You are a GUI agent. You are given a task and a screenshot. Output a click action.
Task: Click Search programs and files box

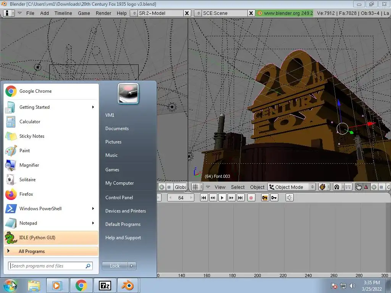point(50,266)
